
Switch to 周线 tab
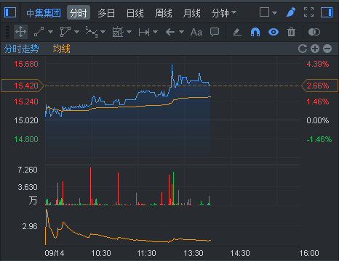tap(164, 13)
